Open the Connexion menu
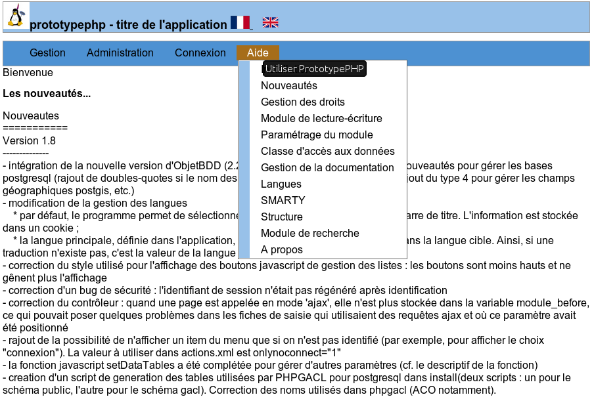 200,52
